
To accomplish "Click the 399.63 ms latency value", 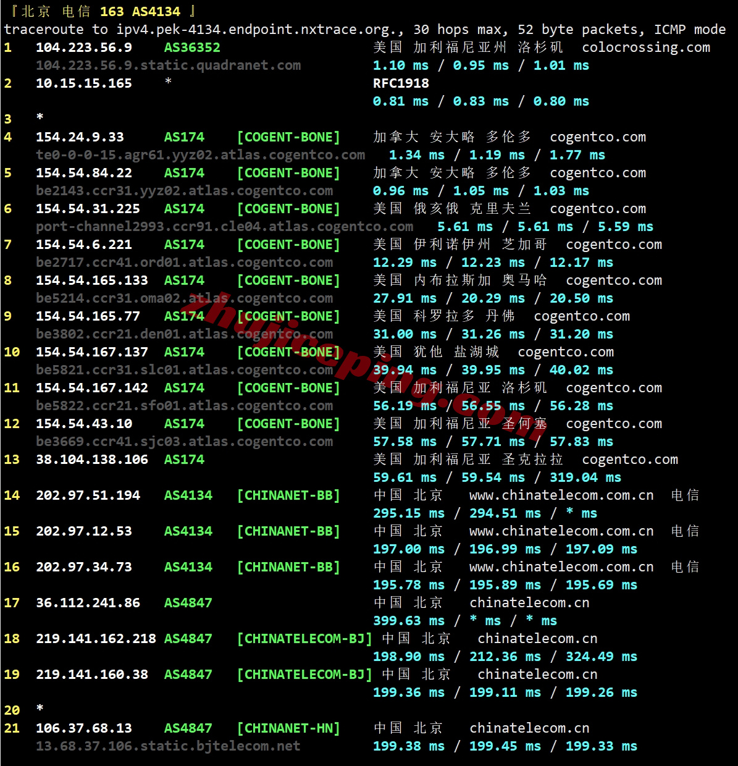I will [x=409, y=621].
